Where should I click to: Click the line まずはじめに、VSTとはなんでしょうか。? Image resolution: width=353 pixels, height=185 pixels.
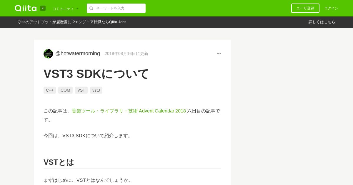88,180
